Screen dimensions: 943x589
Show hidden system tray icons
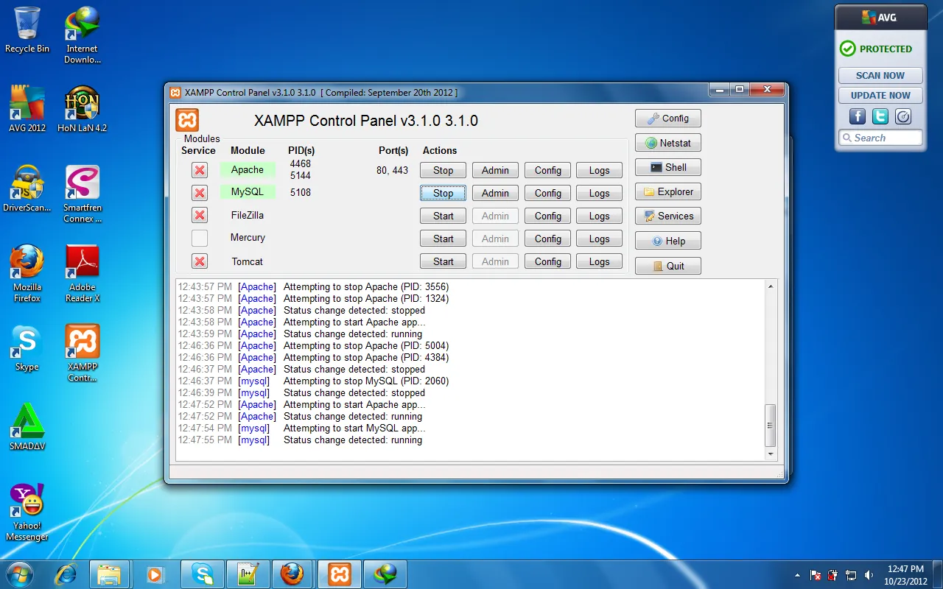point(797,575)
